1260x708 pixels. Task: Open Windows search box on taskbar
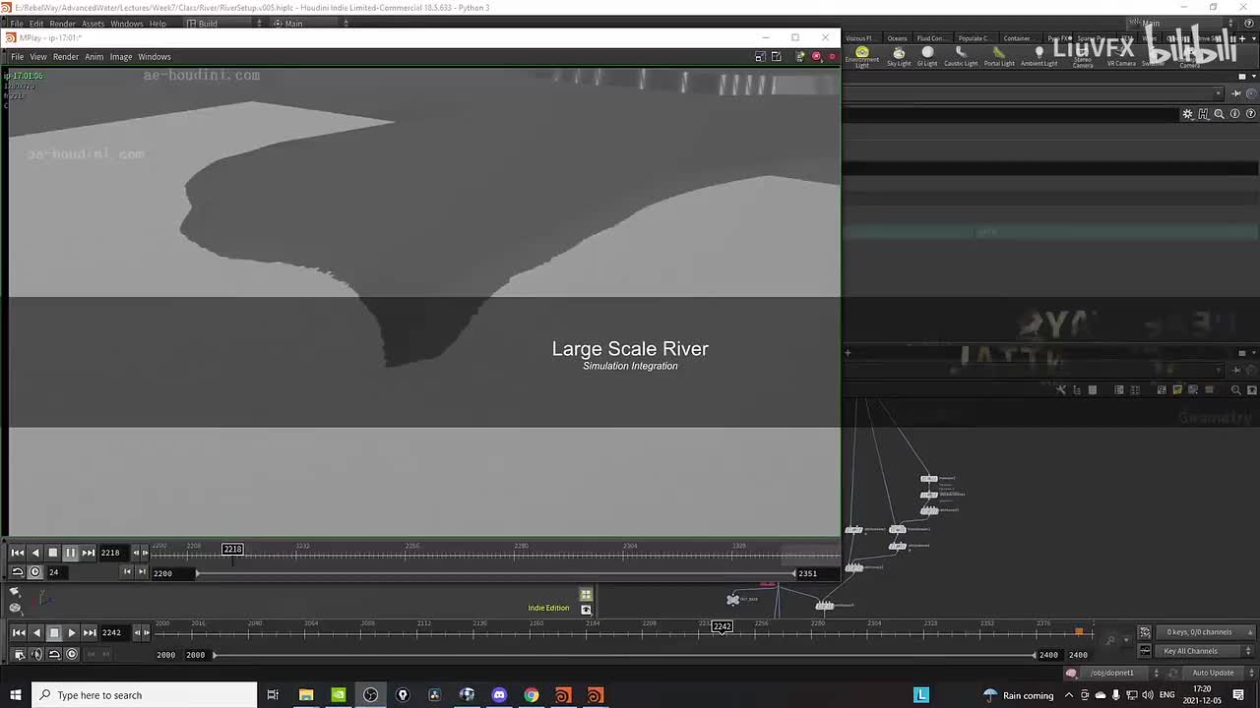click(145, 695)
